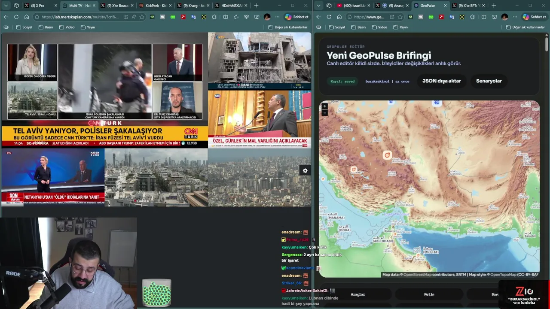This screenshot has height=309, width=550.
Task: Add Multi TV page to favorites
Action: tap(142, 17)
